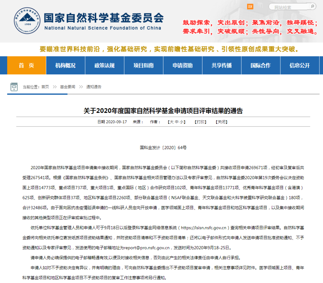Image resolution: width=323 pixels, height=283 pixels.
Task: Click the search magnifier icon
Action: tap(312, 6)
